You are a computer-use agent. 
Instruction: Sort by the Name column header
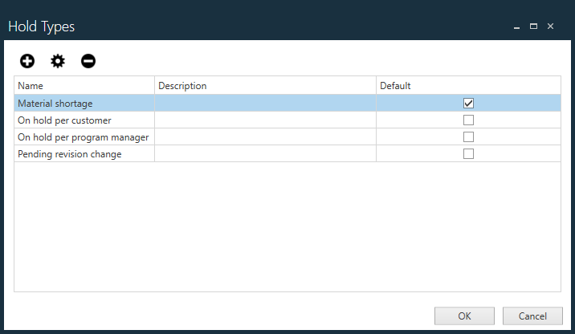click(84, 85)
